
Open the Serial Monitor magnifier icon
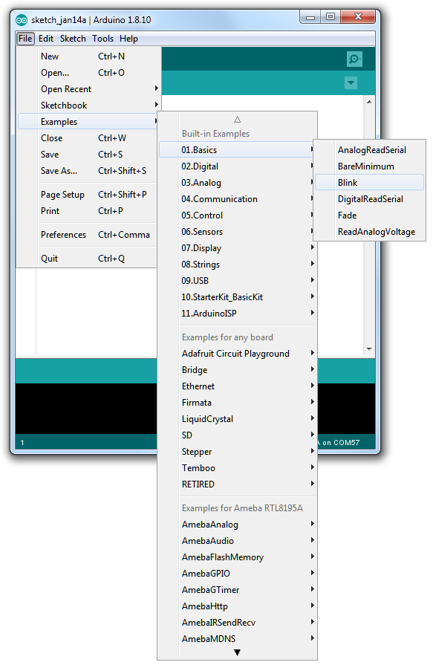(354, 59)
